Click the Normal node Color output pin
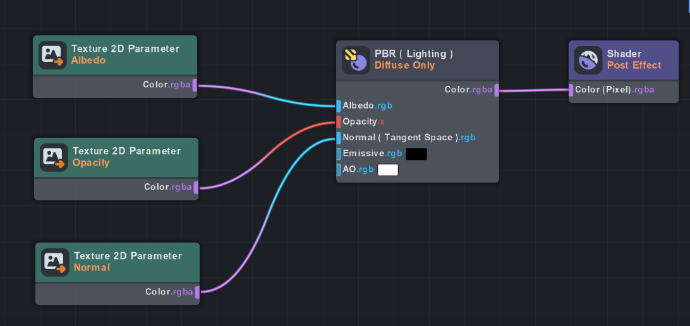This screenshot has height=326, width=690. [197, 292]
